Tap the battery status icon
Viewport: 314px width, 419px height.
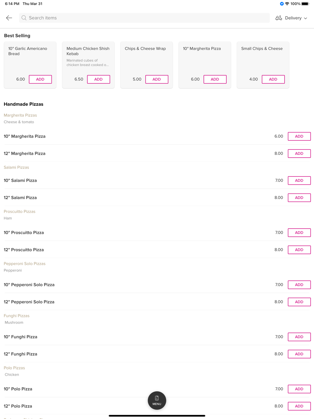[305, 4]
